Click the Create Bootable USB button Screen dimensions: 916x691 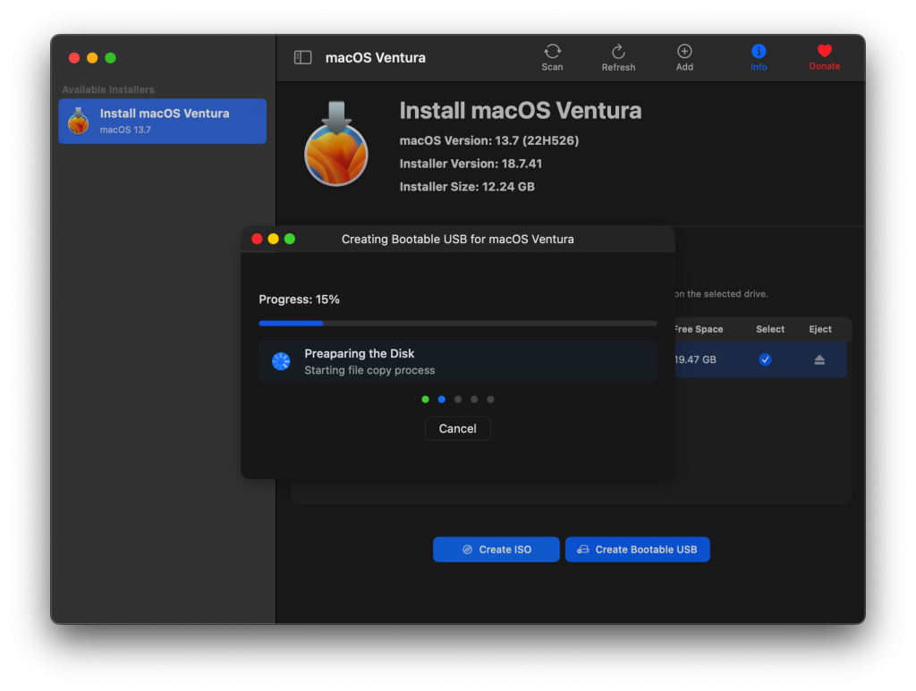637,549
